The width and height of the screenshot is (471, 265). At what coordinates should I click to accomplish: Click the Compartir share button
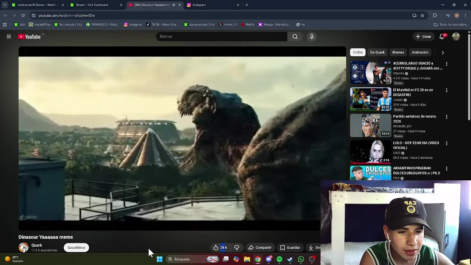[260, 248]
